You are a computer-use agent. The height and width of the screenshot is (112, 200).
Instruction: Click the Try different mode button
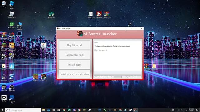pos(131,77)
